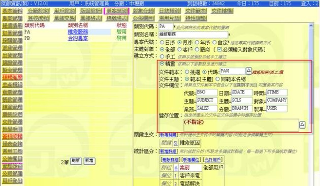Image resolution: width=320 pixels, height=186 pixels.
Task: Choose the 客戶 subject target radio button
Action: coord(179,49)
